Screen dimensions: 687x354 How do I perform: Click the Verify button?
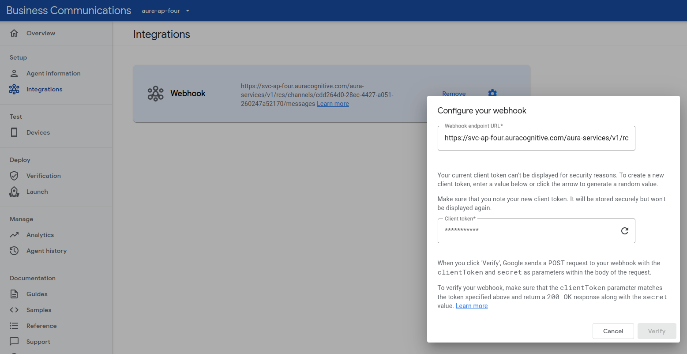657,331
